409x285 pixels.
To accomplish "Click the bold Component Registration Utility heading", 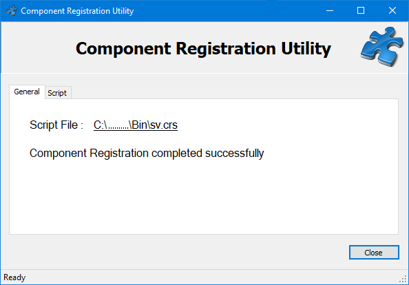I will click(x=203, y=48).
